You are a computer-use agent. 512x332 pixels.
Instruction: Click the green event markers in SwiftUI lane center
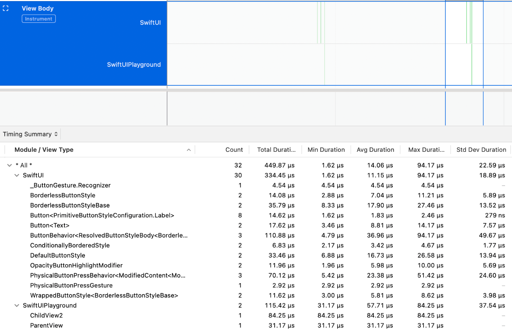(319, 23)
